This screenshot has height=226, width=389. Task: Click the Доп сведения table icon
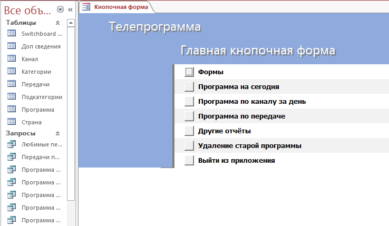coord(12,46)
